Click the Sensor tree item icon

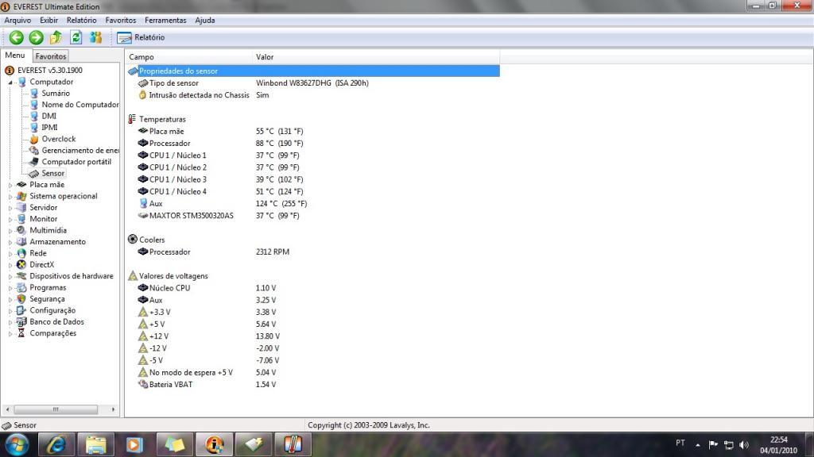coord(34,174)
